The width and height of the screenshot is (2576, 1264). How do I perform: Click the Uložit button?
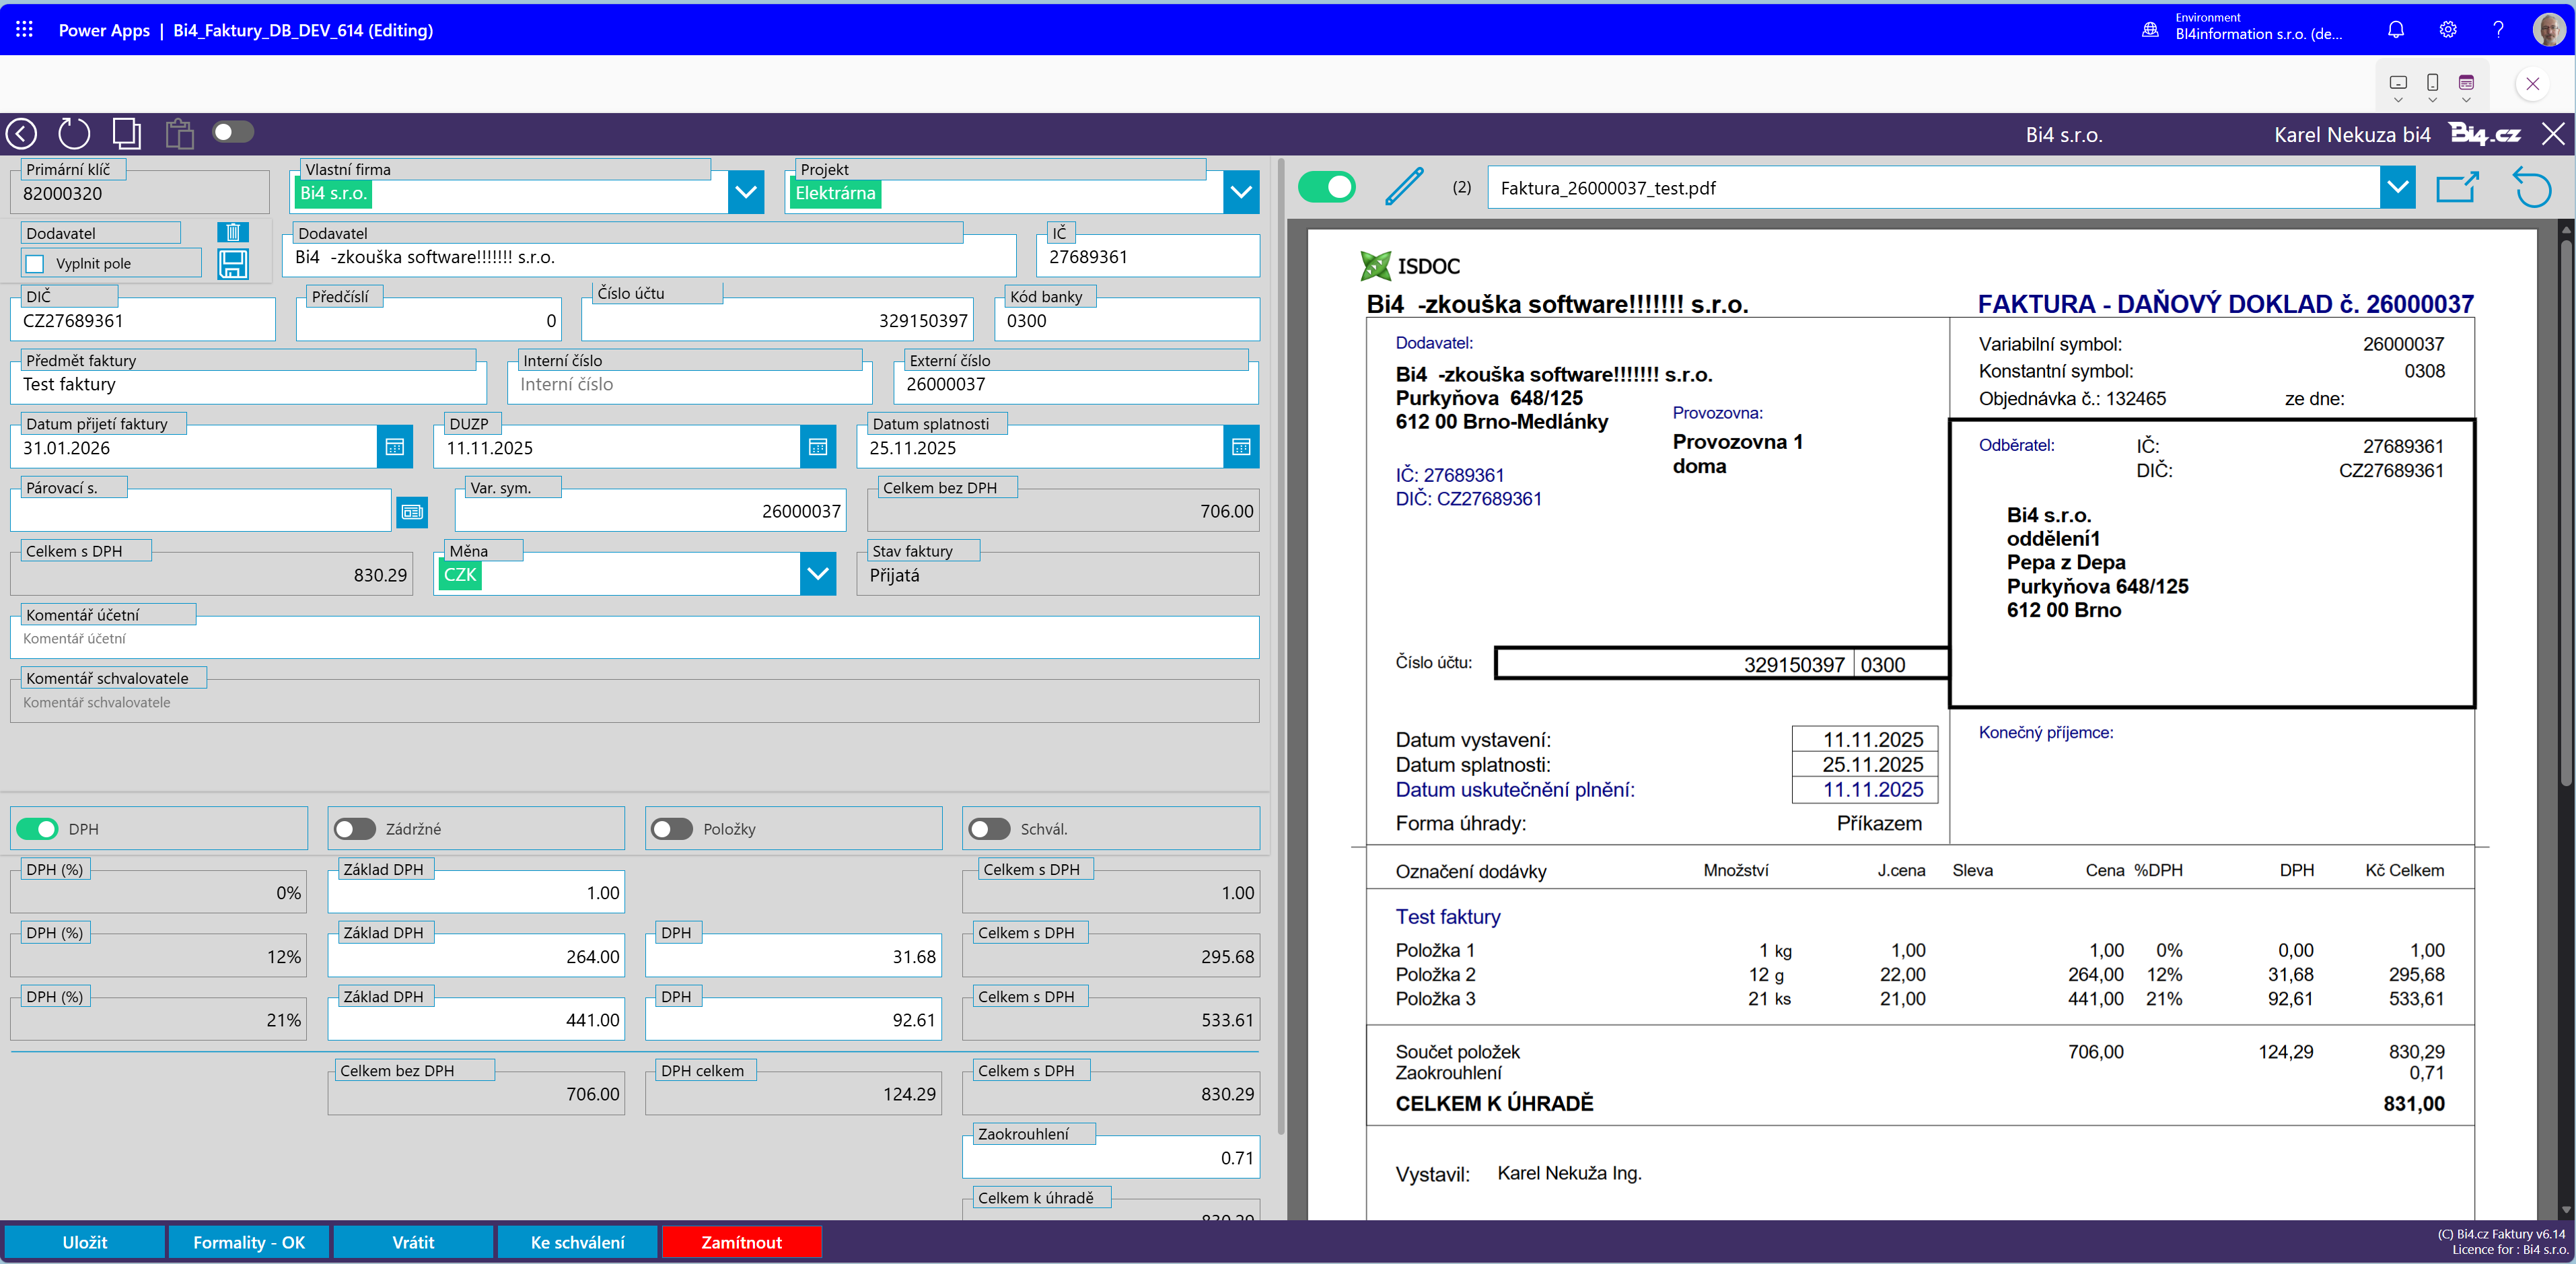[85, 1242]
